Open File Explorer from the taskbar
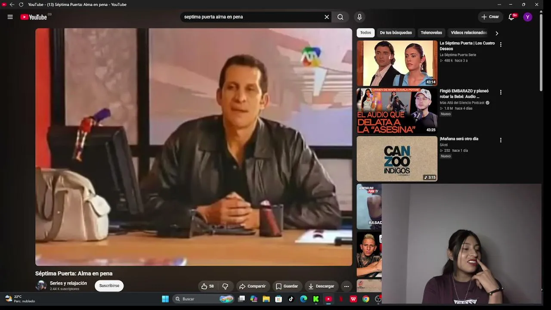Viewport: 551px width, 310px height. click(266, 299)
